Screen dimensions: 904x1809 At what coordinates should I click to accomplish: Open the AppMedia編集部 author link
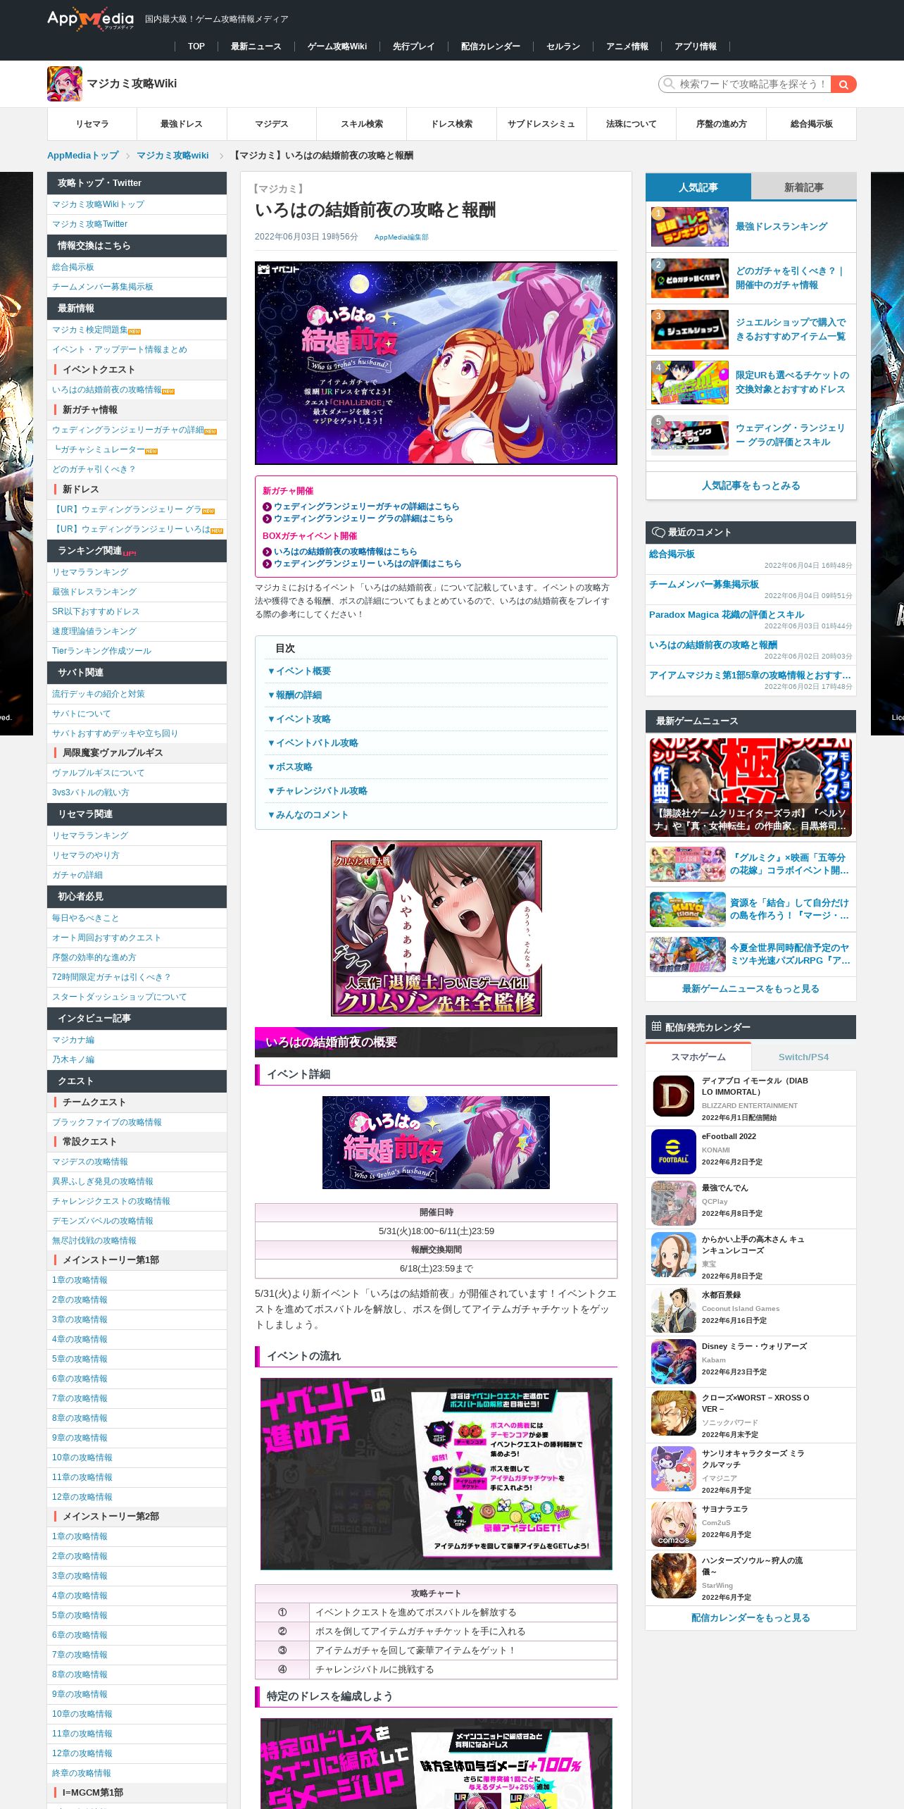pos(401,237)
